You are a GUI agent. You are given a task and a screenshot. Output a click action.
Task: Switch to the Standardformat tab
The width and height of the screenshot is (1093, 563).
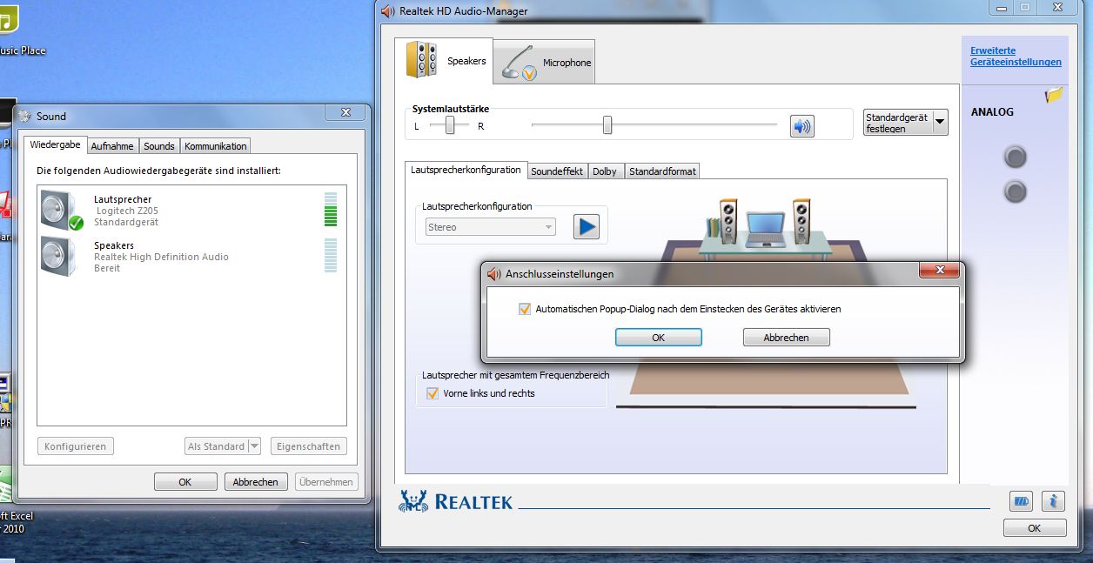coord(662,171)
